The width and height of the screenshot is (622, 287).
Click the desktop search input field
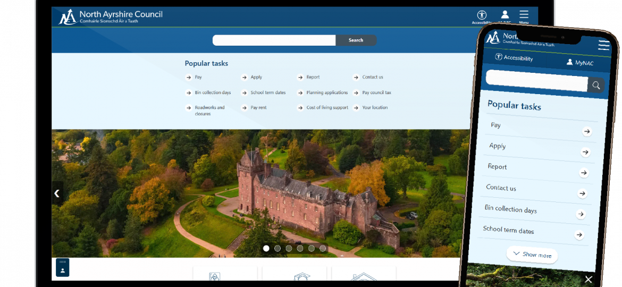(x=274, y=40)
